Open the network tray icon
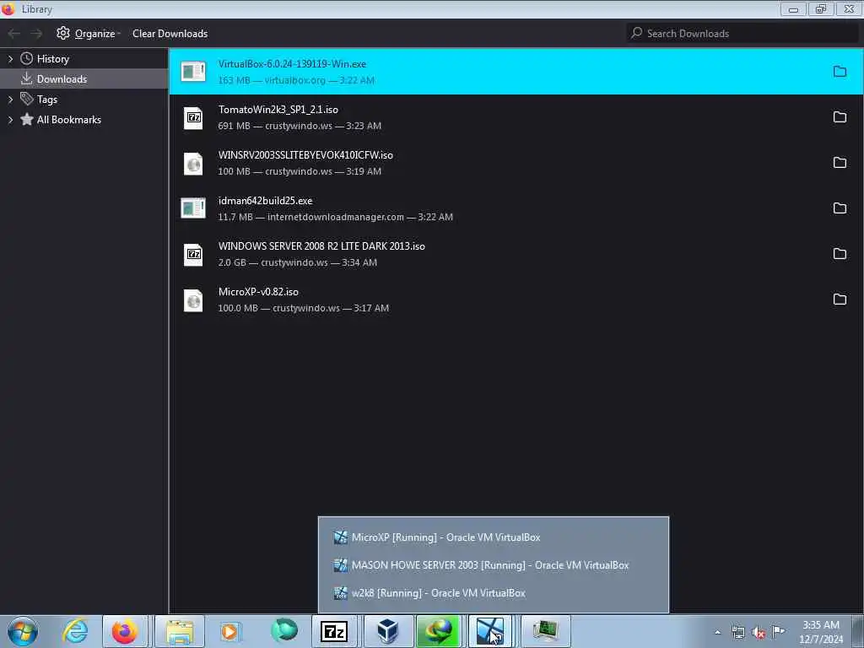The width and height of the screenshot is (864, 648). 737,633
